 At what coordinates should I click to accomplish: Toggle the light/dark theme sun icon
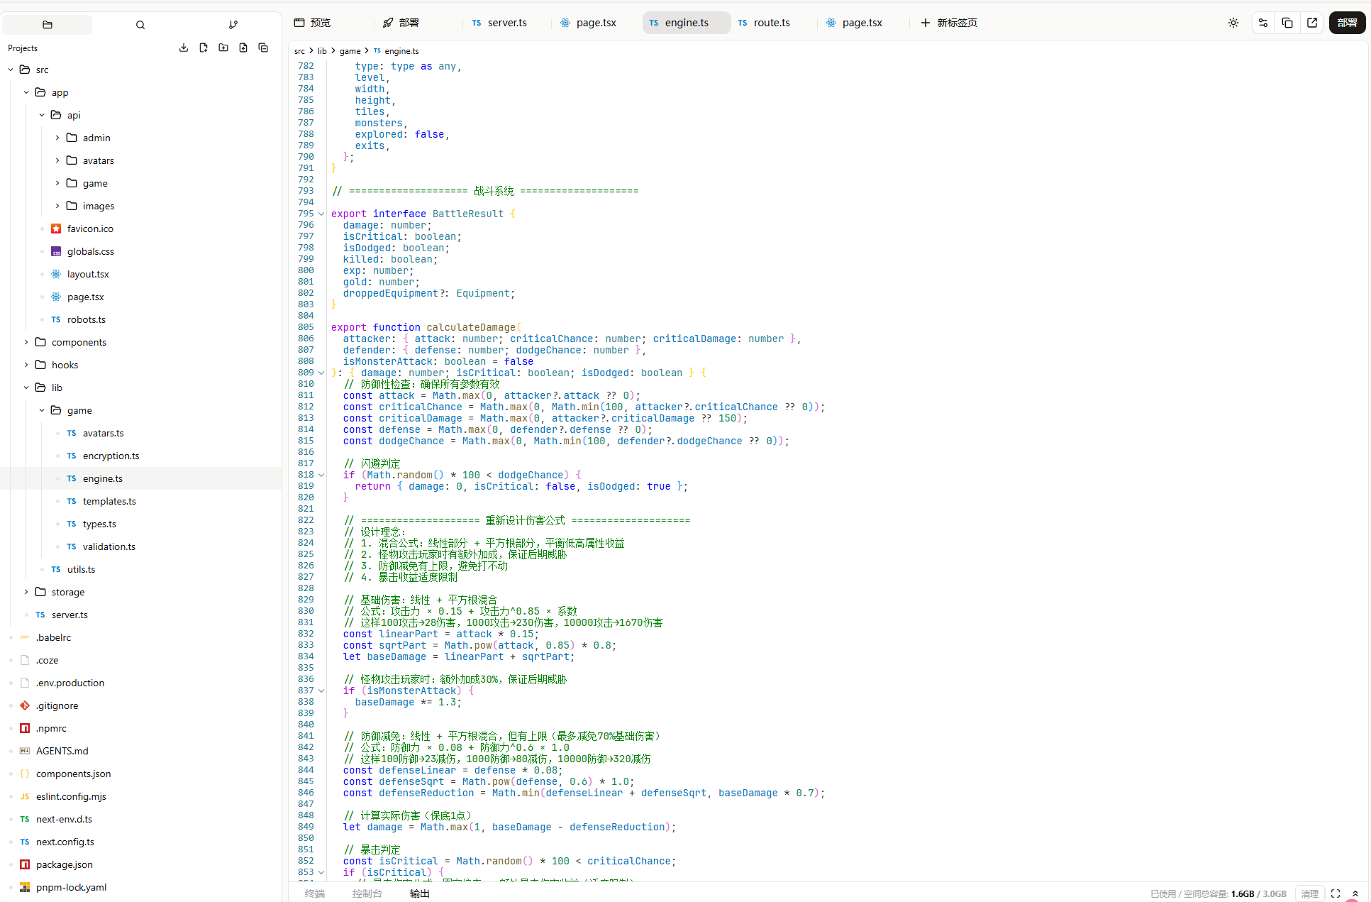coord(1233,23)
